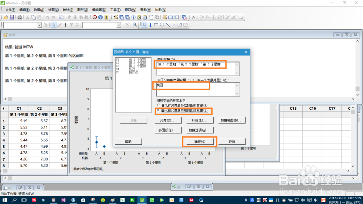Click the blue info circle icon
The width and height of the screenshot is (363, 204).
133,17
